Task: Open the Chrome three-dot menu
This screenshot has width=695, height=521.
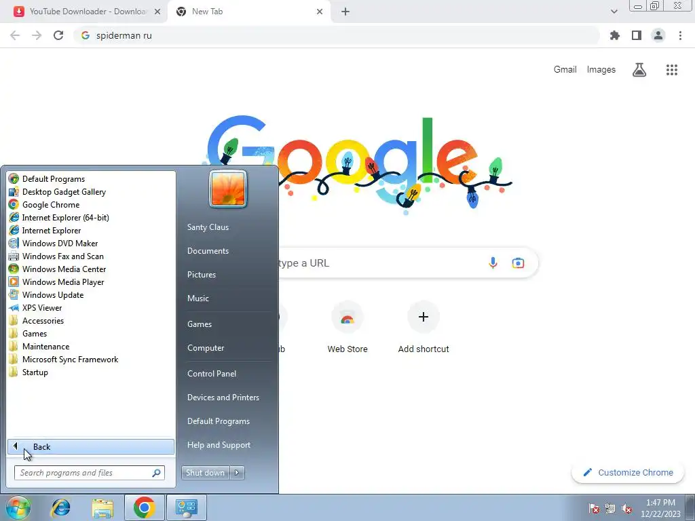Action: 680,35
